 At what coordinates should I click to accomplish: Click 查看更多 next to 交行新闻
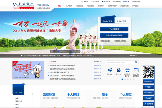(x=97, y=62)
